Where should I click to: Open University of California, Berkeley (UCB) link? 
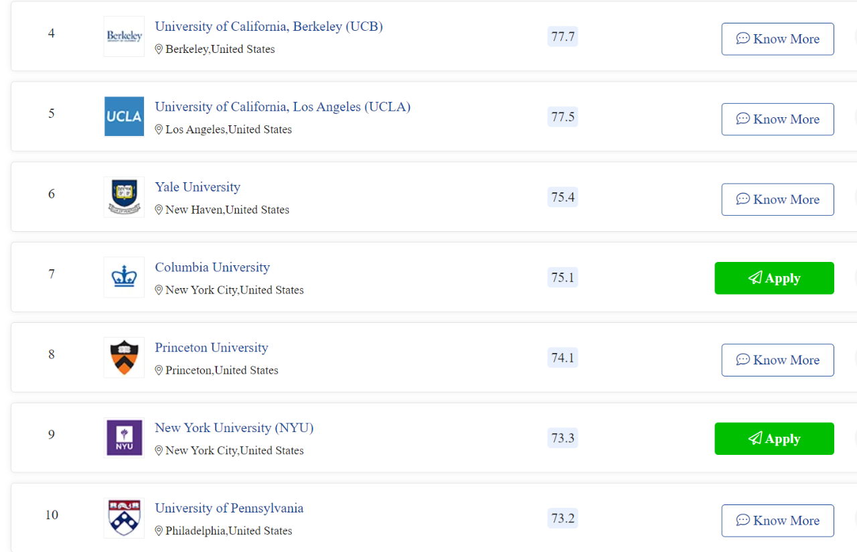click(x=268, y=26)
